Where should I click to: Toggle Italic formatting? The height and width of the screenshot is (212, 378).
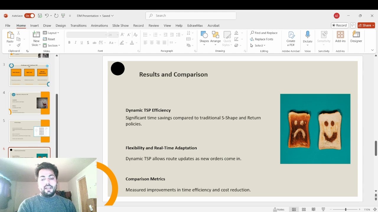click(x=75, y=43)
